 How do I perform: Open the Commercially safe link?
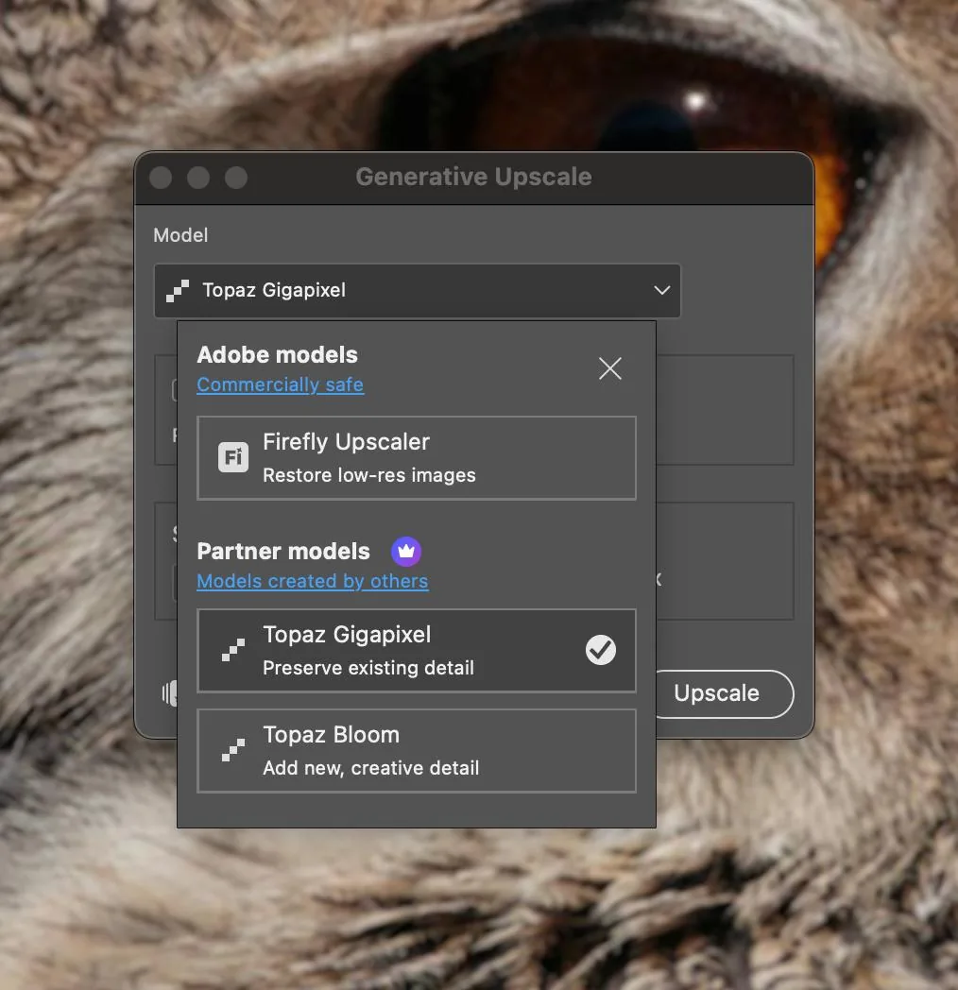pos(280,384)
